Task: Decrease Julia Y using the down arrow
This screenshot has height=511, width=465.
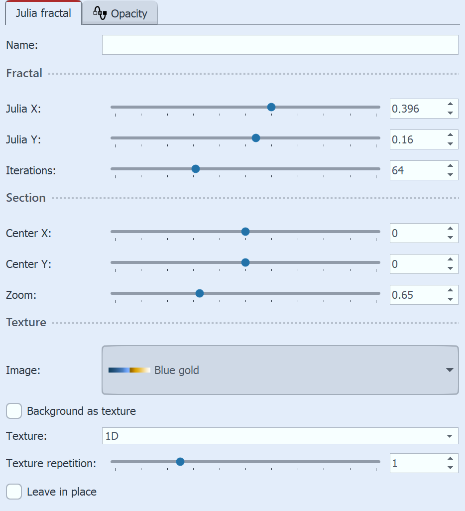Action: click(x=450, y=143)
